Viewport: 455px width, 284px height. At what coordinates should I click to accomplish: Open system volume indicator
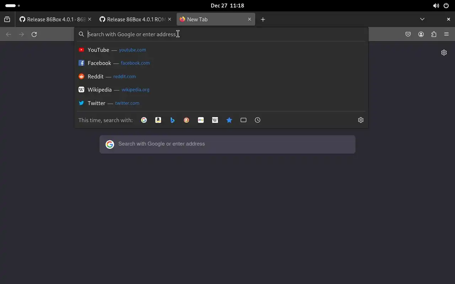pyautogui.click(x=436, y=6)
